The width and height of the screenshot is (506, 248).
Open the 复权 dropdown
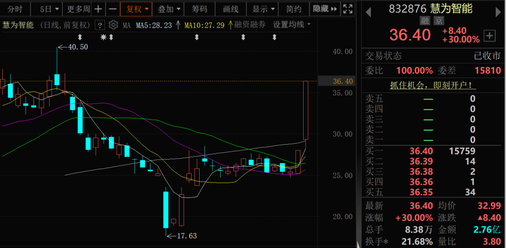click(x=136, y=9)
